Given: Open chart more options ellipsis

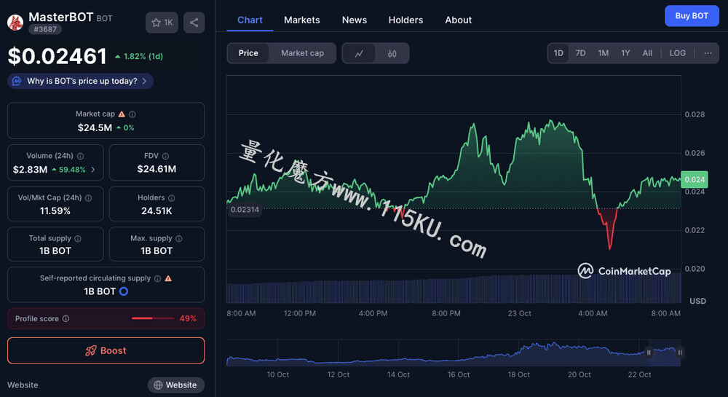Looking at the screenshot, I should (708, 53).
